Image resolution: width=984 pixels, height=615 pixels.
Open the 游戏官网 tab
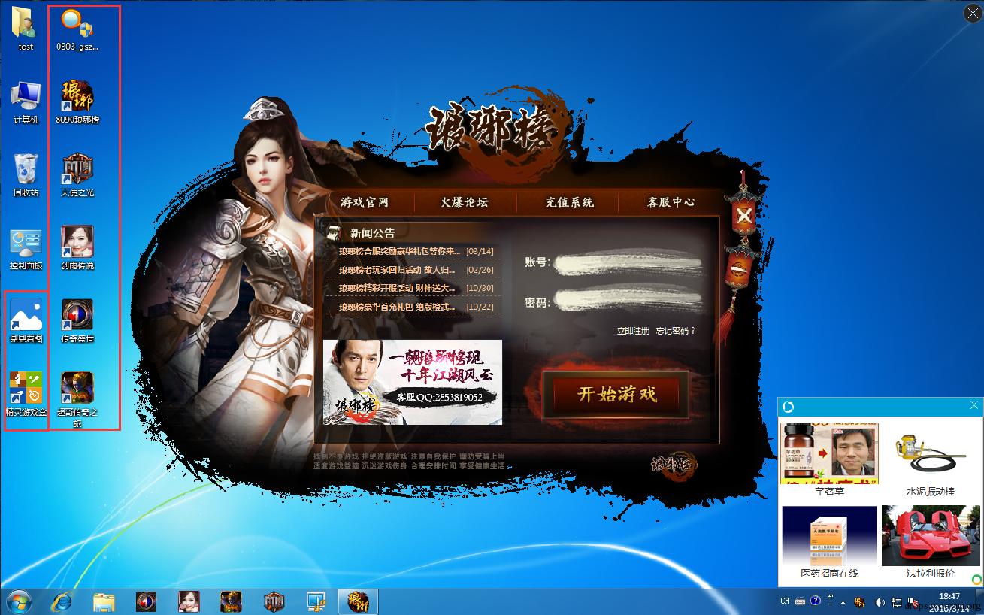[x=365, y=202]
